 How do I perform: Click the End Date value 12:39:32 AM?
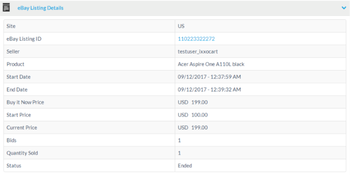pyautogui.click(x=209, y=89)
